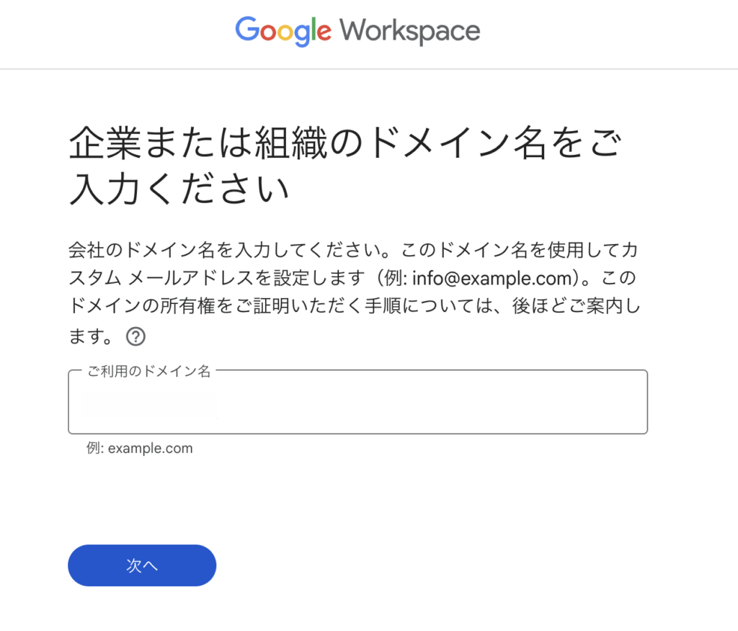Screen dimensions: 738x631
Task: Click the 入力ください heading line
Action: pyautogui.click(x=179, y=190)
